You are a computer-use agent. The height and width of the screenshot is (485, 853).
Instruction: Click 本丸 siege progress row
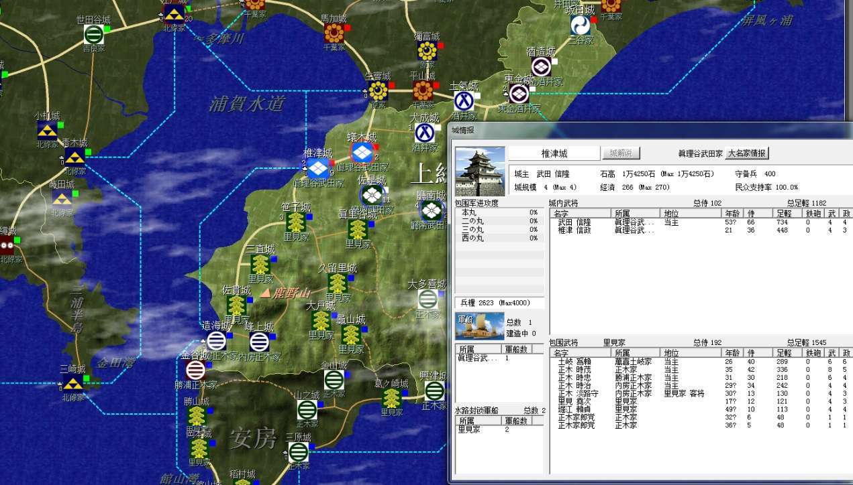[499, 212]
